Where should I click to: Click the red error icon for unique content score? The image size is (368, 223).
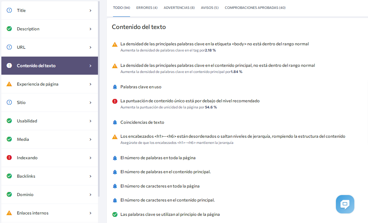(115, 101)
